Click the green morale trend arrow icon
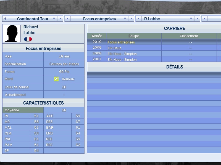This screenshot has height=165, width=221. [56, 79]
